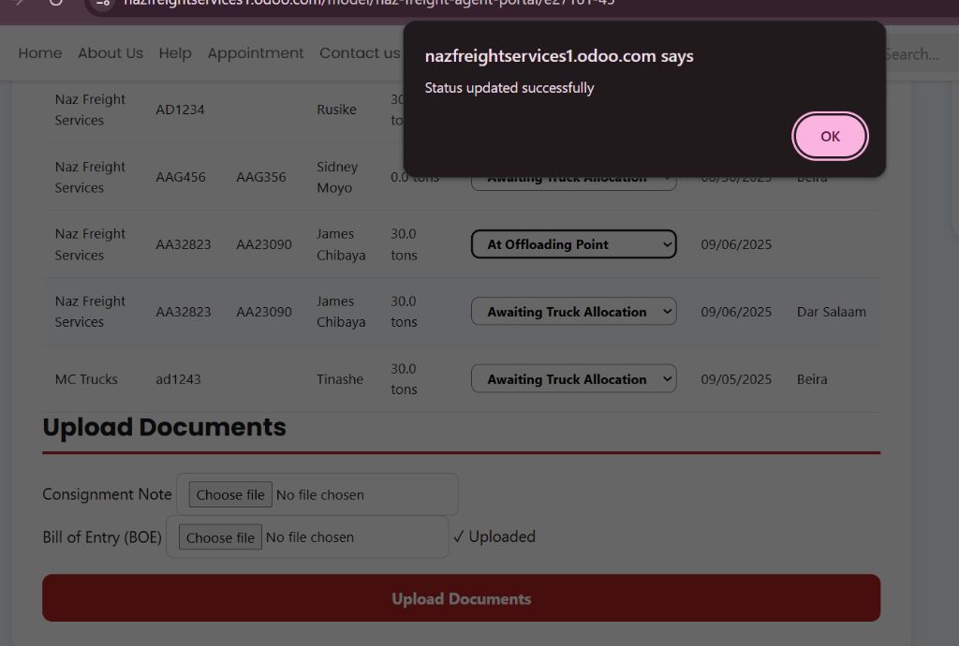Image resolution: width=959 pixels, height=646 pixels.
Task: Click OK in the alert dialog
Action: (x=830, y=137)
